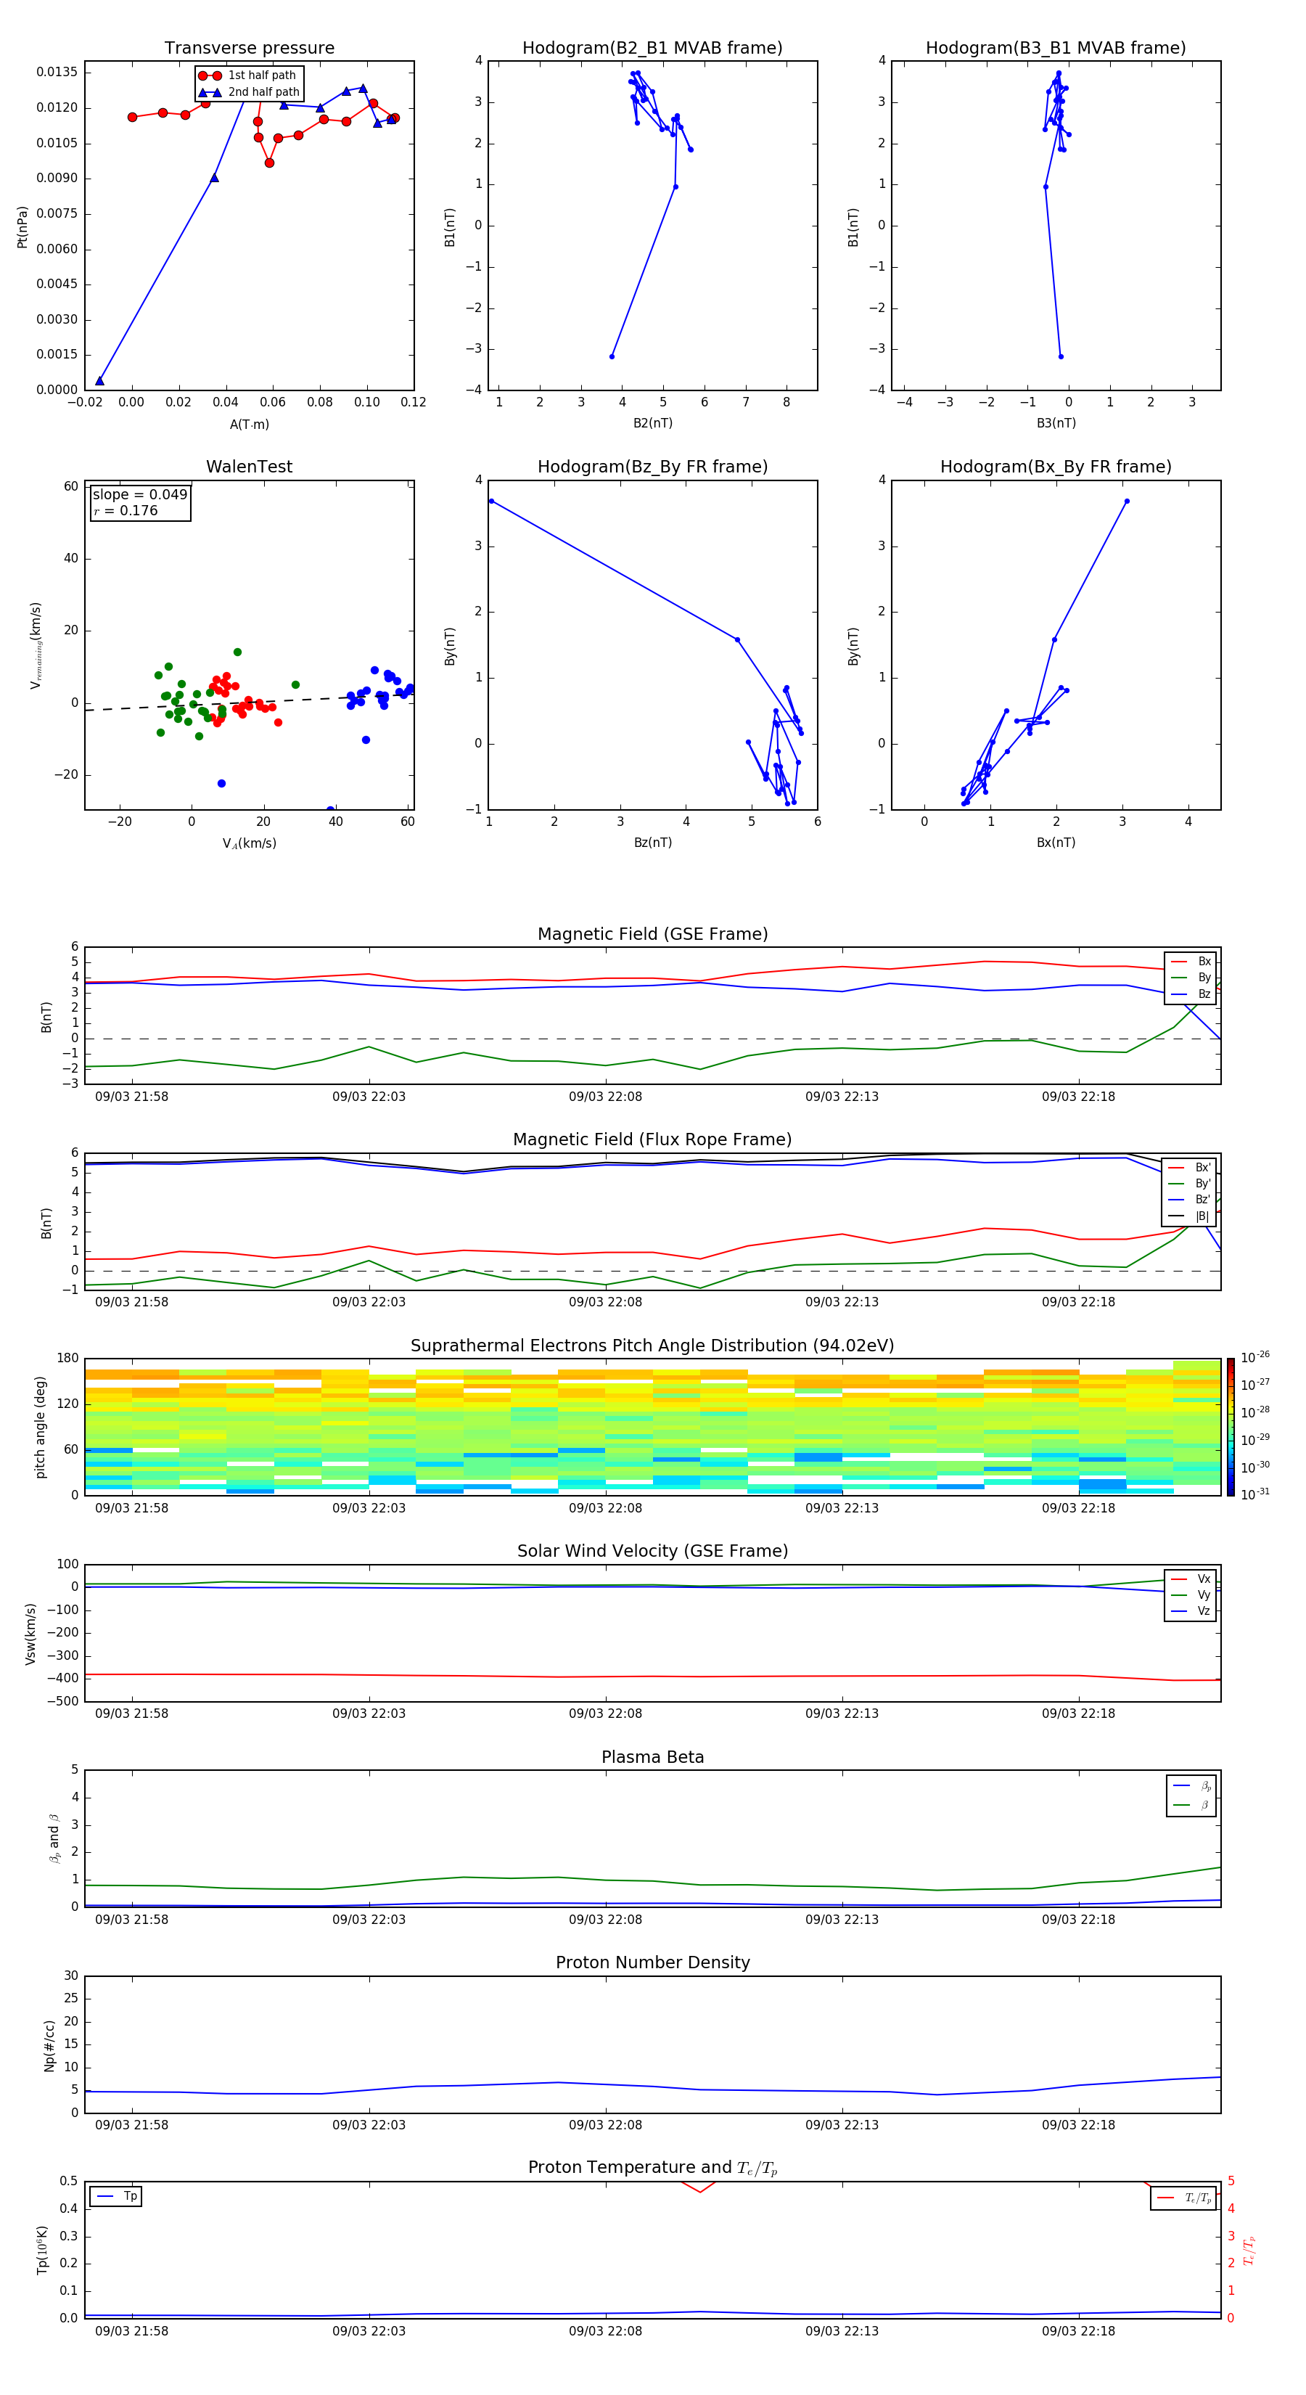Viewport: 1306px width, 2395px height.
Task: Click the 'Proton Temperature and Te/Tp' title
Action: coord(652,2168)
